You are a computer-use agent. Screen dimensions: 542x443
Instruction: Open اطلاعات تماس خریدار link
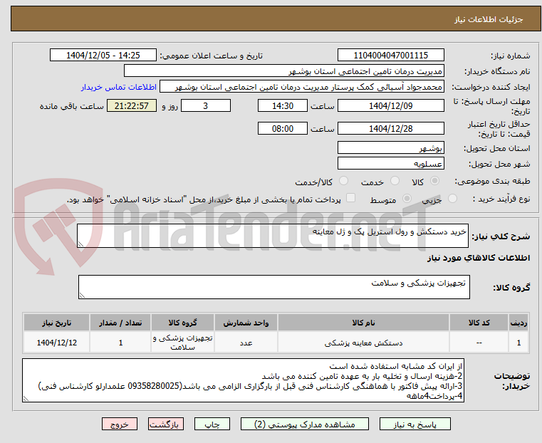point(119,87)
